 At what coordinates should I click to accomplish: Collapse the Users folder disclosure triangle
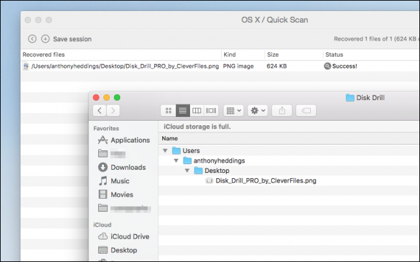pyautogui.click(x=165, y=150)
